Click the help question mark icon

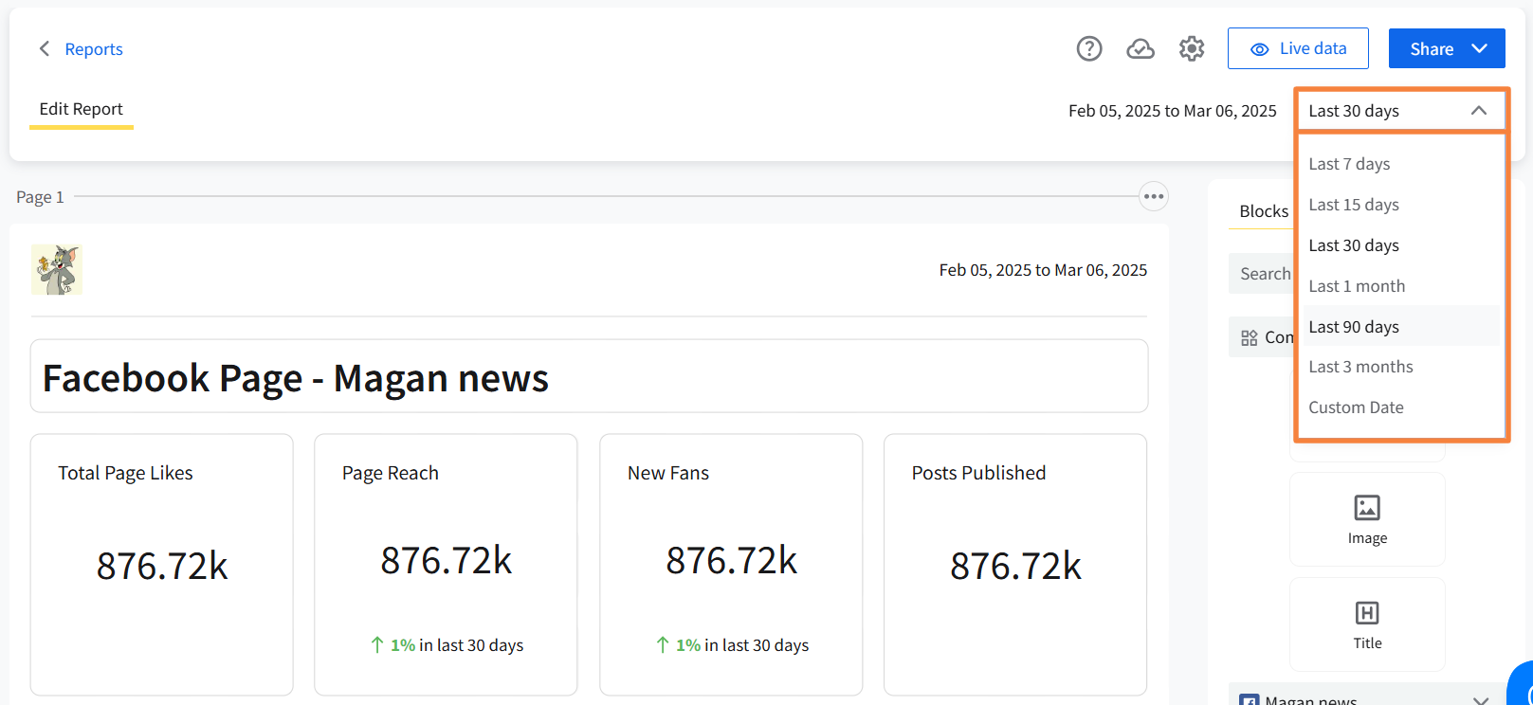(x=1088, y=48)
